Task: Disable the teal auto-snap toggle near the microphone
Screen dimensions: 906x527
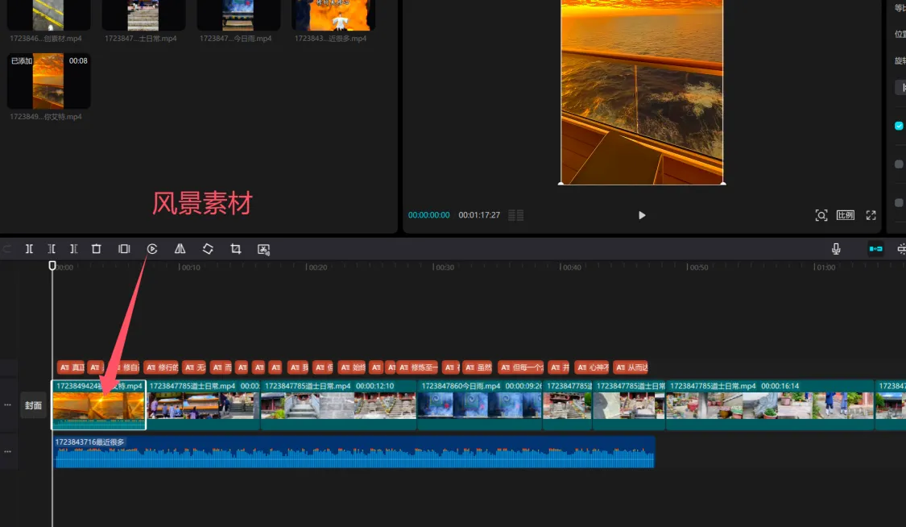Action: click(875, 248)
